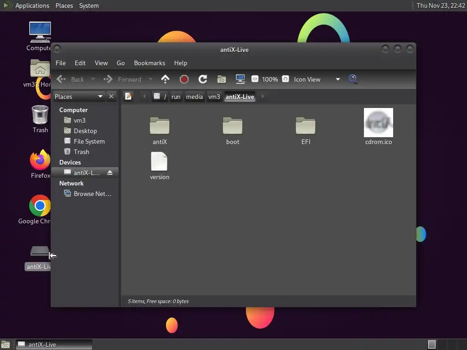Navigate to run in path bar
467x350 pixels.
pos(176,97)
